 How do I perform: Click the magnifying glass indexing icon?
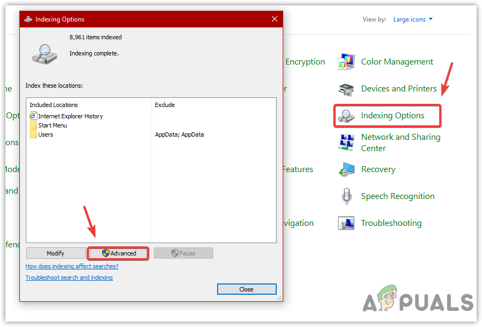[45, 54]
